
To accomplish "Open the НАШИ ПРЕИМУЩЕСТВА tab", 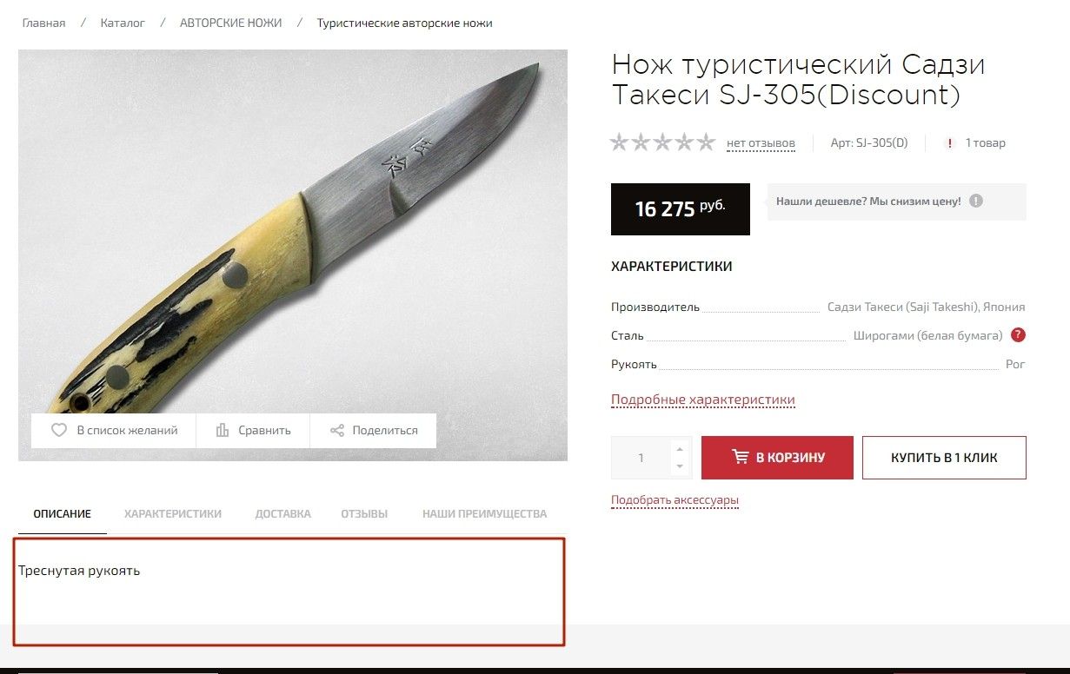I will click(485, 514).
